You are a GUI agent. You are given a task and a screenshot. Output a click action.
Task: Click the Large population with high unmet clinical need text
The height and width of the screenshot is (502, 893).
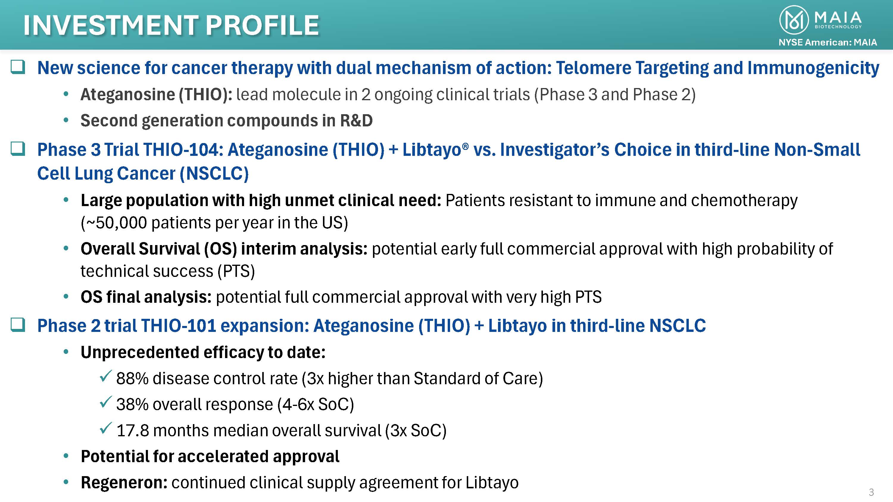(261, 201)
